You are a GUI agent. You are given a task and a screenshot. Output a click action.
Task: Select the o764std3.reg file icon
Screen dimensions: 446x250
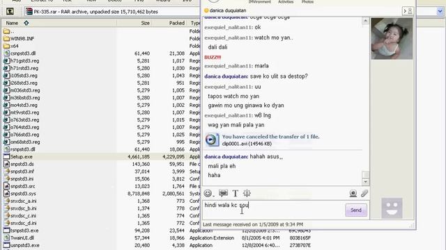click(6, 127)
